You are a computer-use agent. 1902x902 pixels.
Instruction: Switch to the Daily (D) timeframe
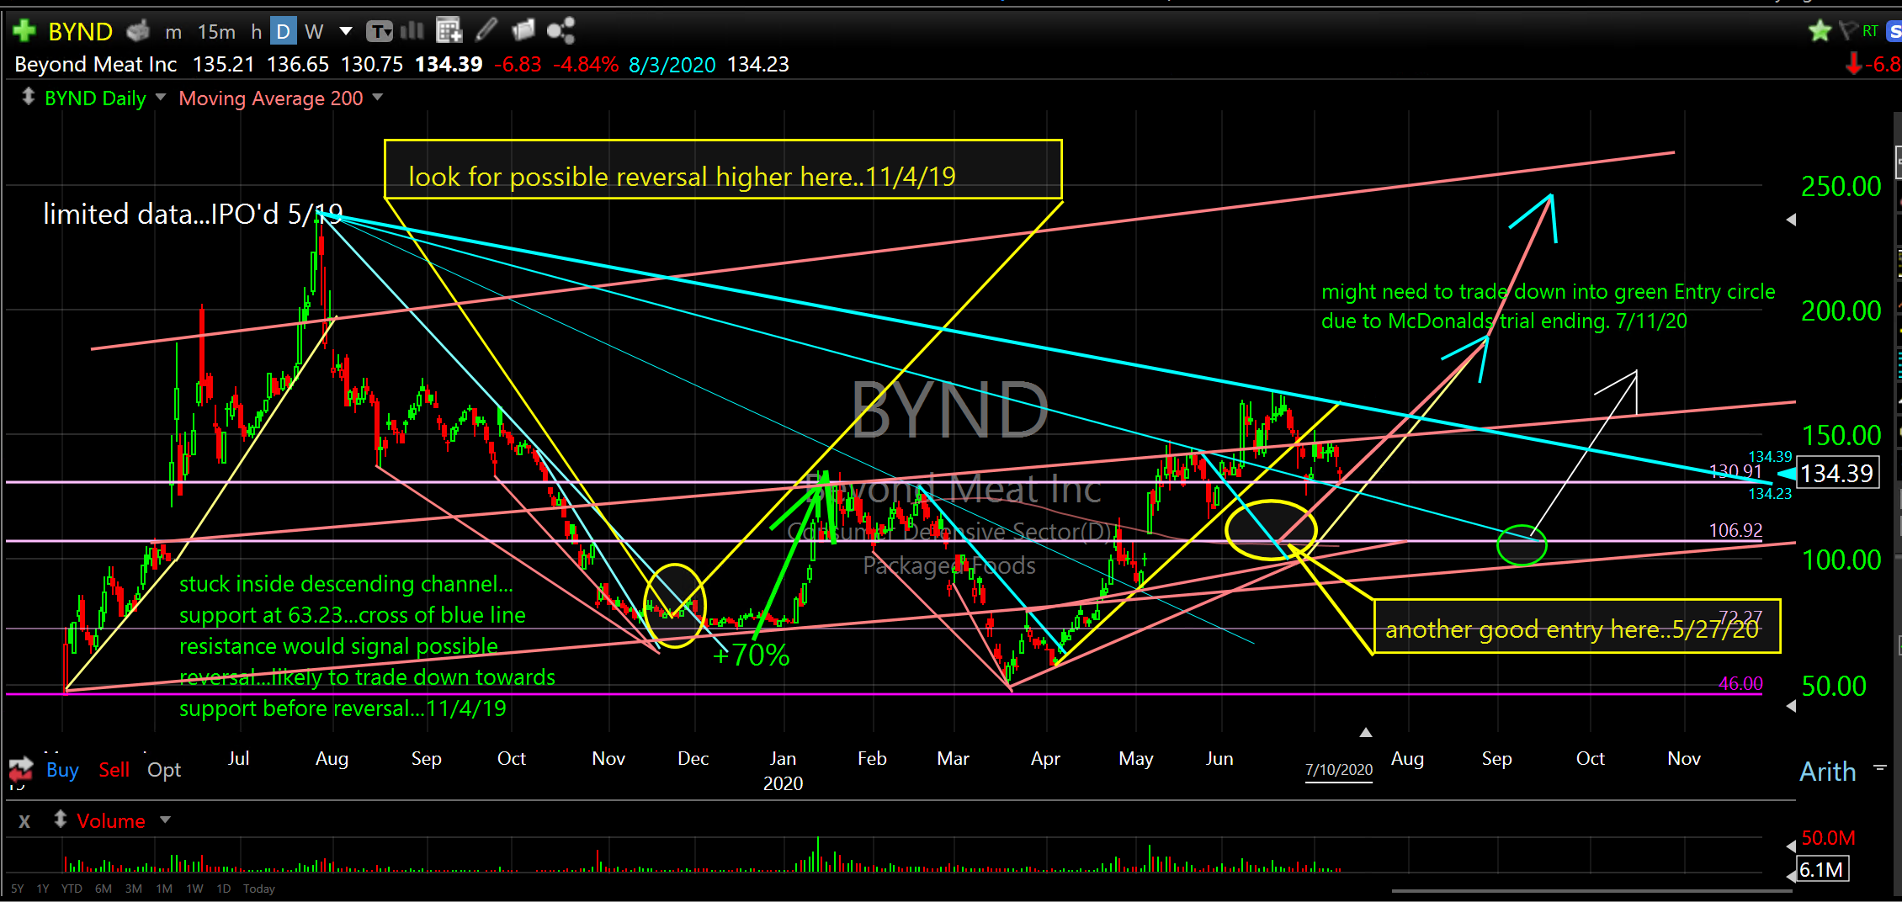tap(284, 32)
